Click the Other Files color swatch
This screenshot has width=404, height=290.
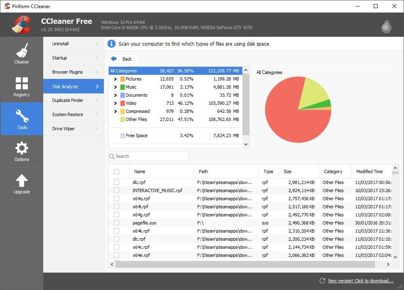[122, 119]
